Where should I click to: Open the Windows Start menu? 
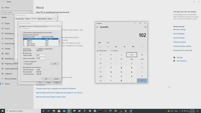[x=3, y=111]
